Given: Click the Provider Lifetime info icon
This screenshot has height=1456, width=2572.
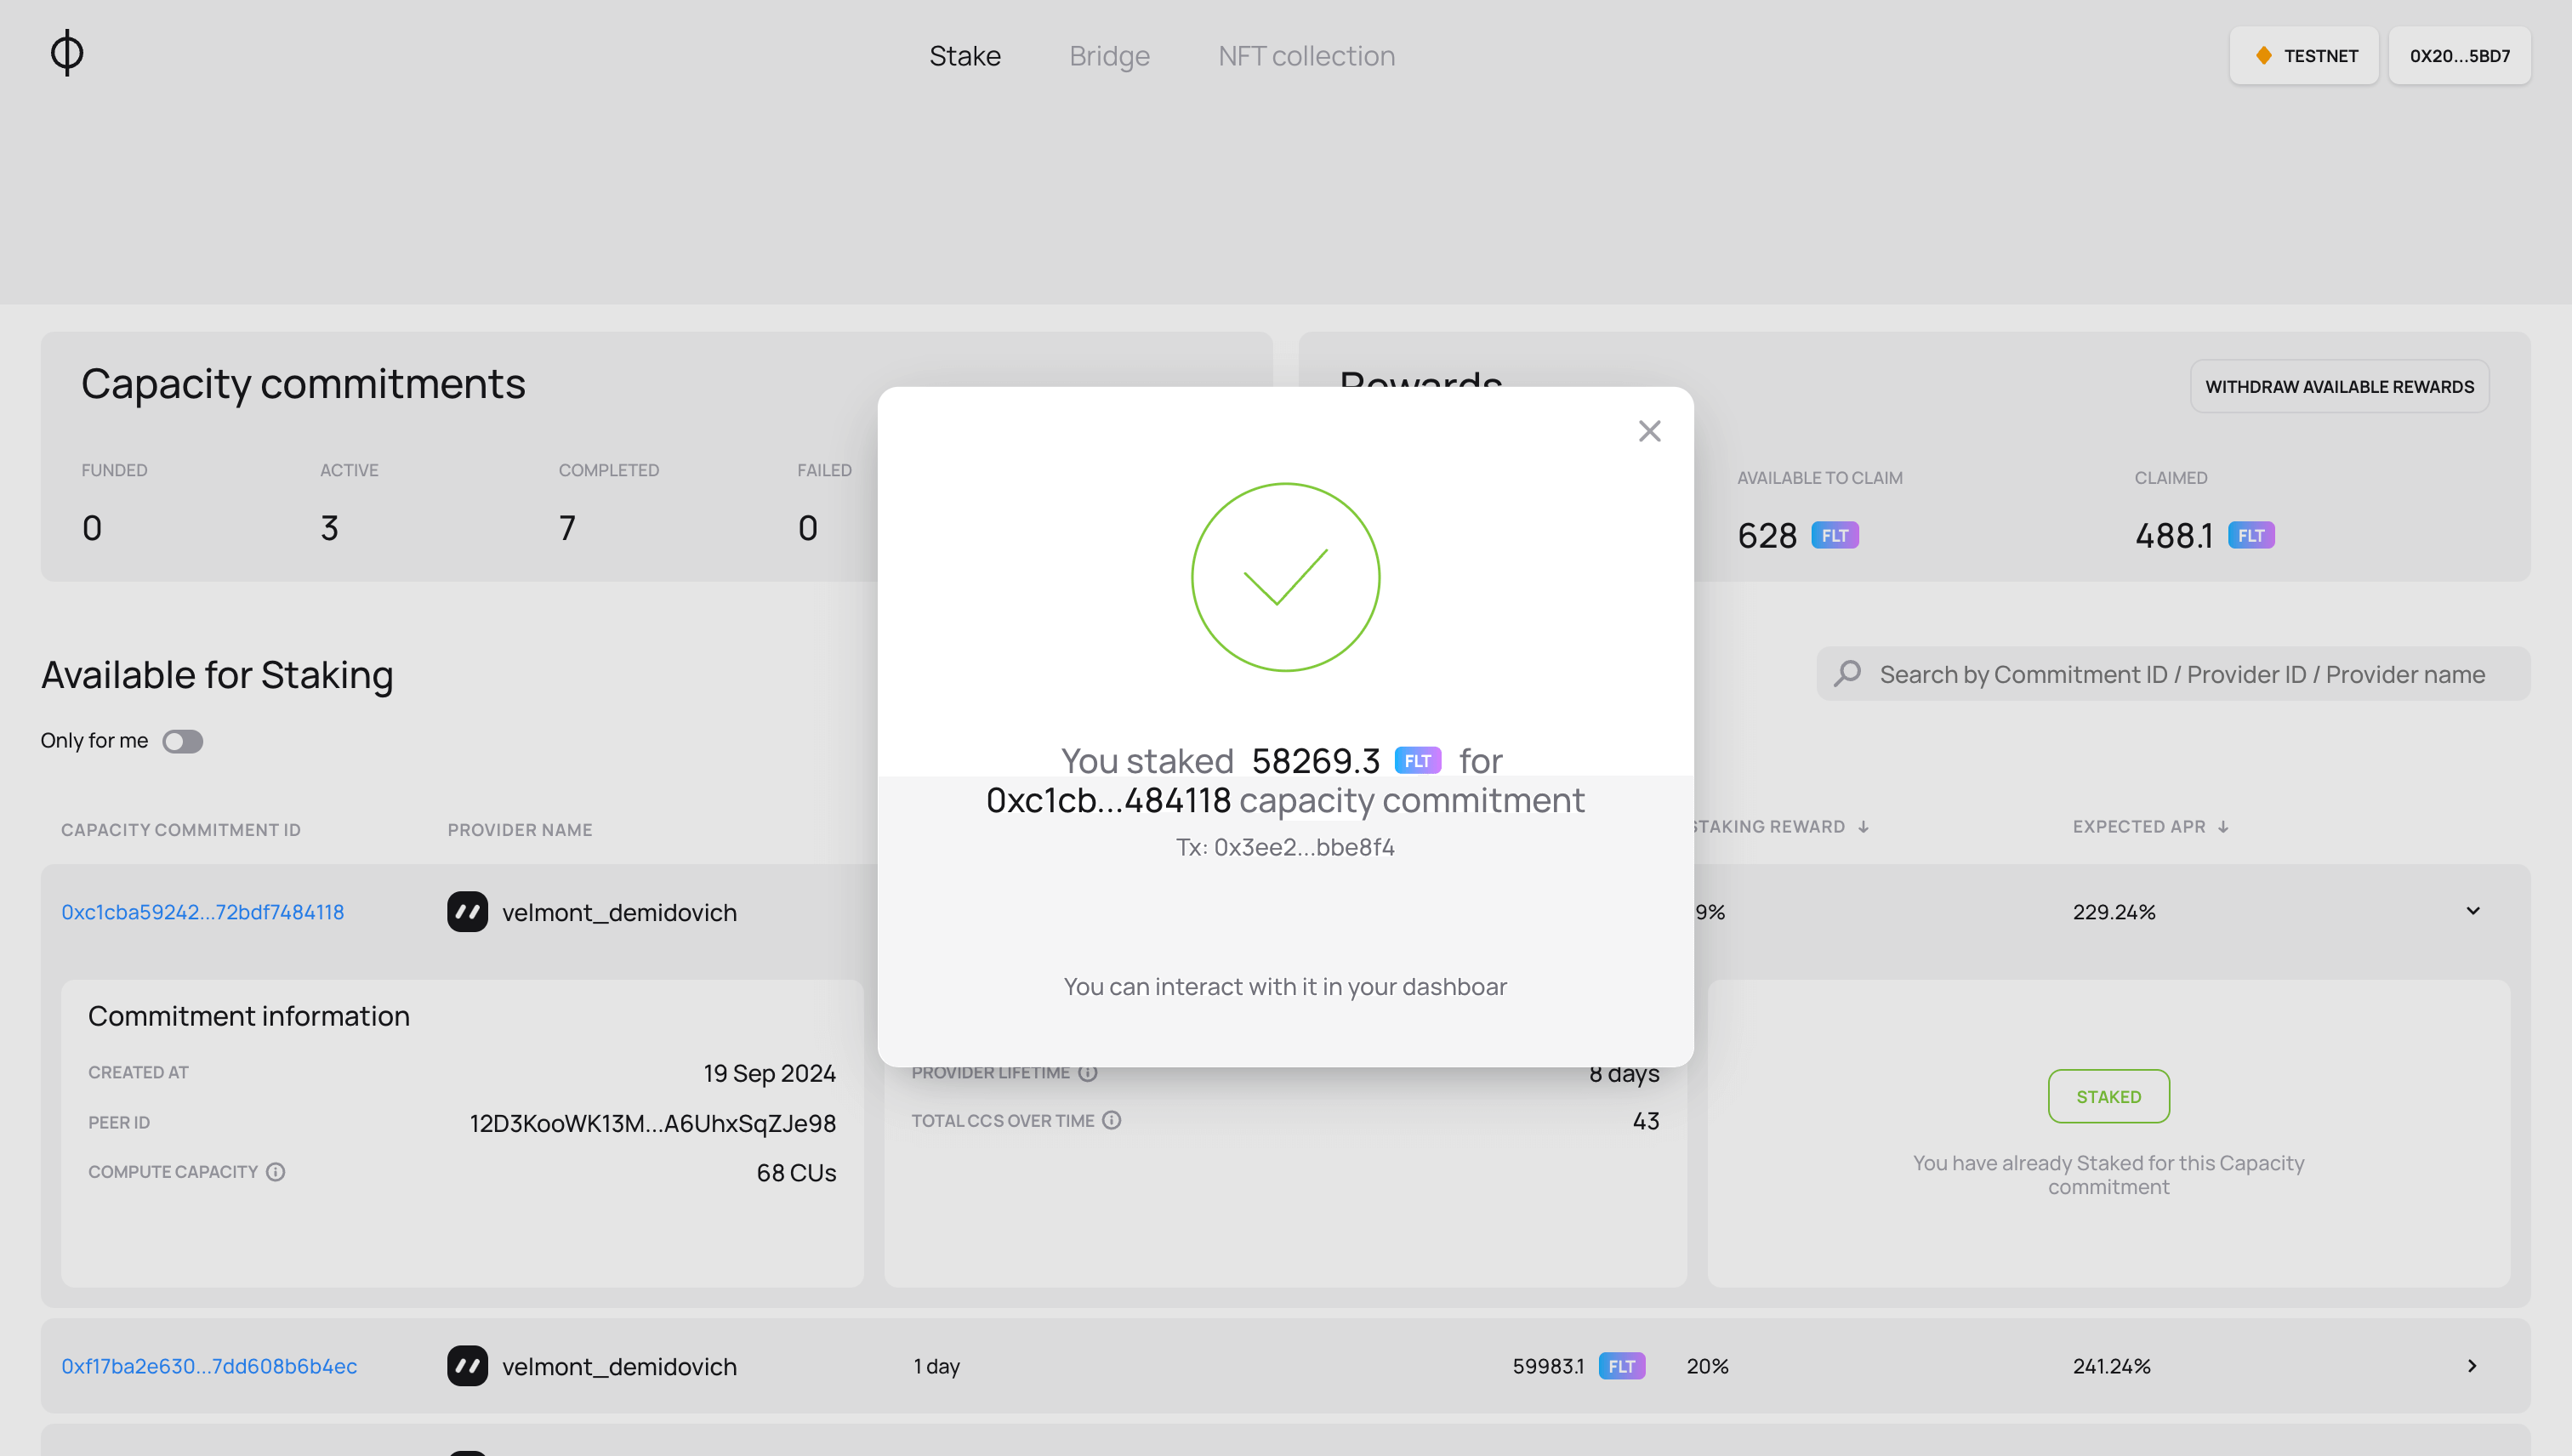Looking at the screenshot, I should point(1088,1072).
